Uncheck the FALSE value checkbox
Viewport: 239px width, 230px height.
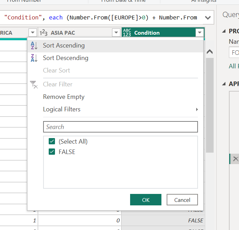click(52, 152)
